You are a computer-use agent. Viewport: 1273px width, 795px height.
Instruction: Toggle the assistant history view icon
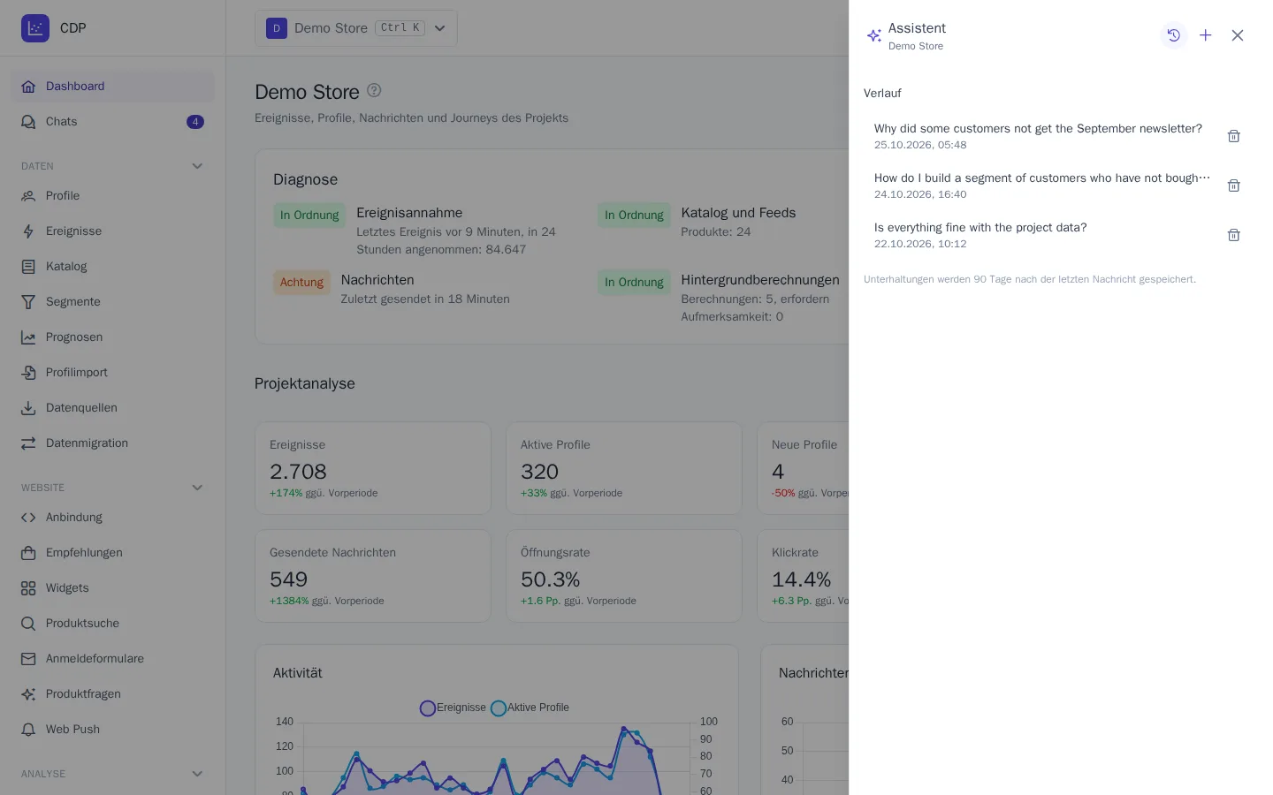[x=1174, y=35]
